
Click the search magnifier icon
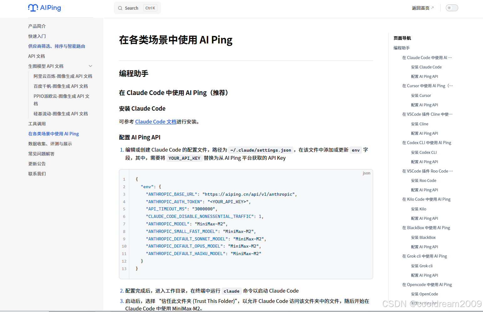pos(120,8)
